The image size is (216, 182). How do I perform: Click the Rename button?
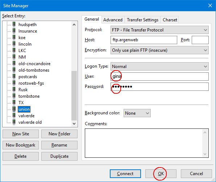pos(59,145)
